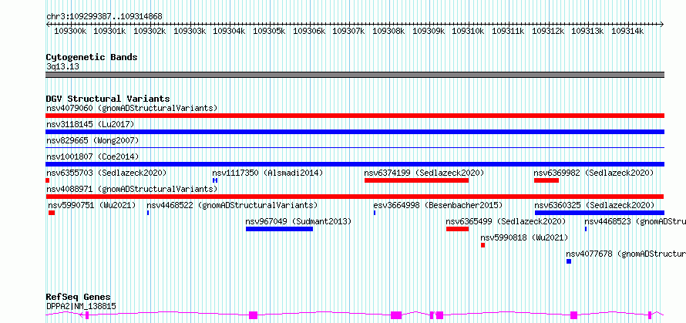Click the 109300k ruler label
Viewport: 686px width, 323px height.
point(70,31)
